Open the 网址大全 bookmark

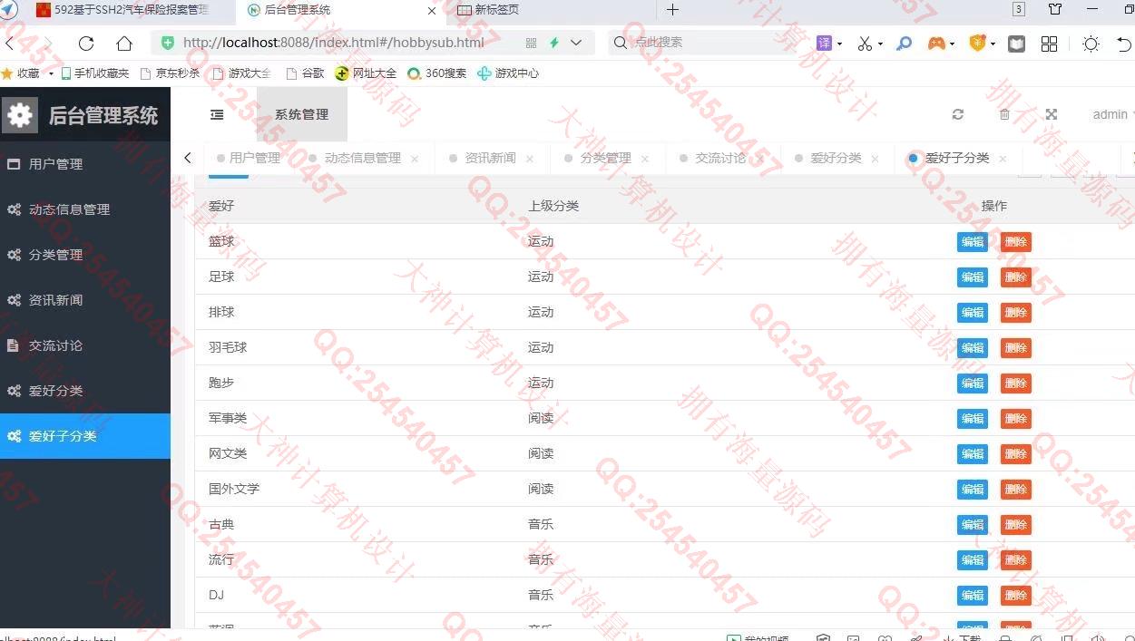[367, 73]
